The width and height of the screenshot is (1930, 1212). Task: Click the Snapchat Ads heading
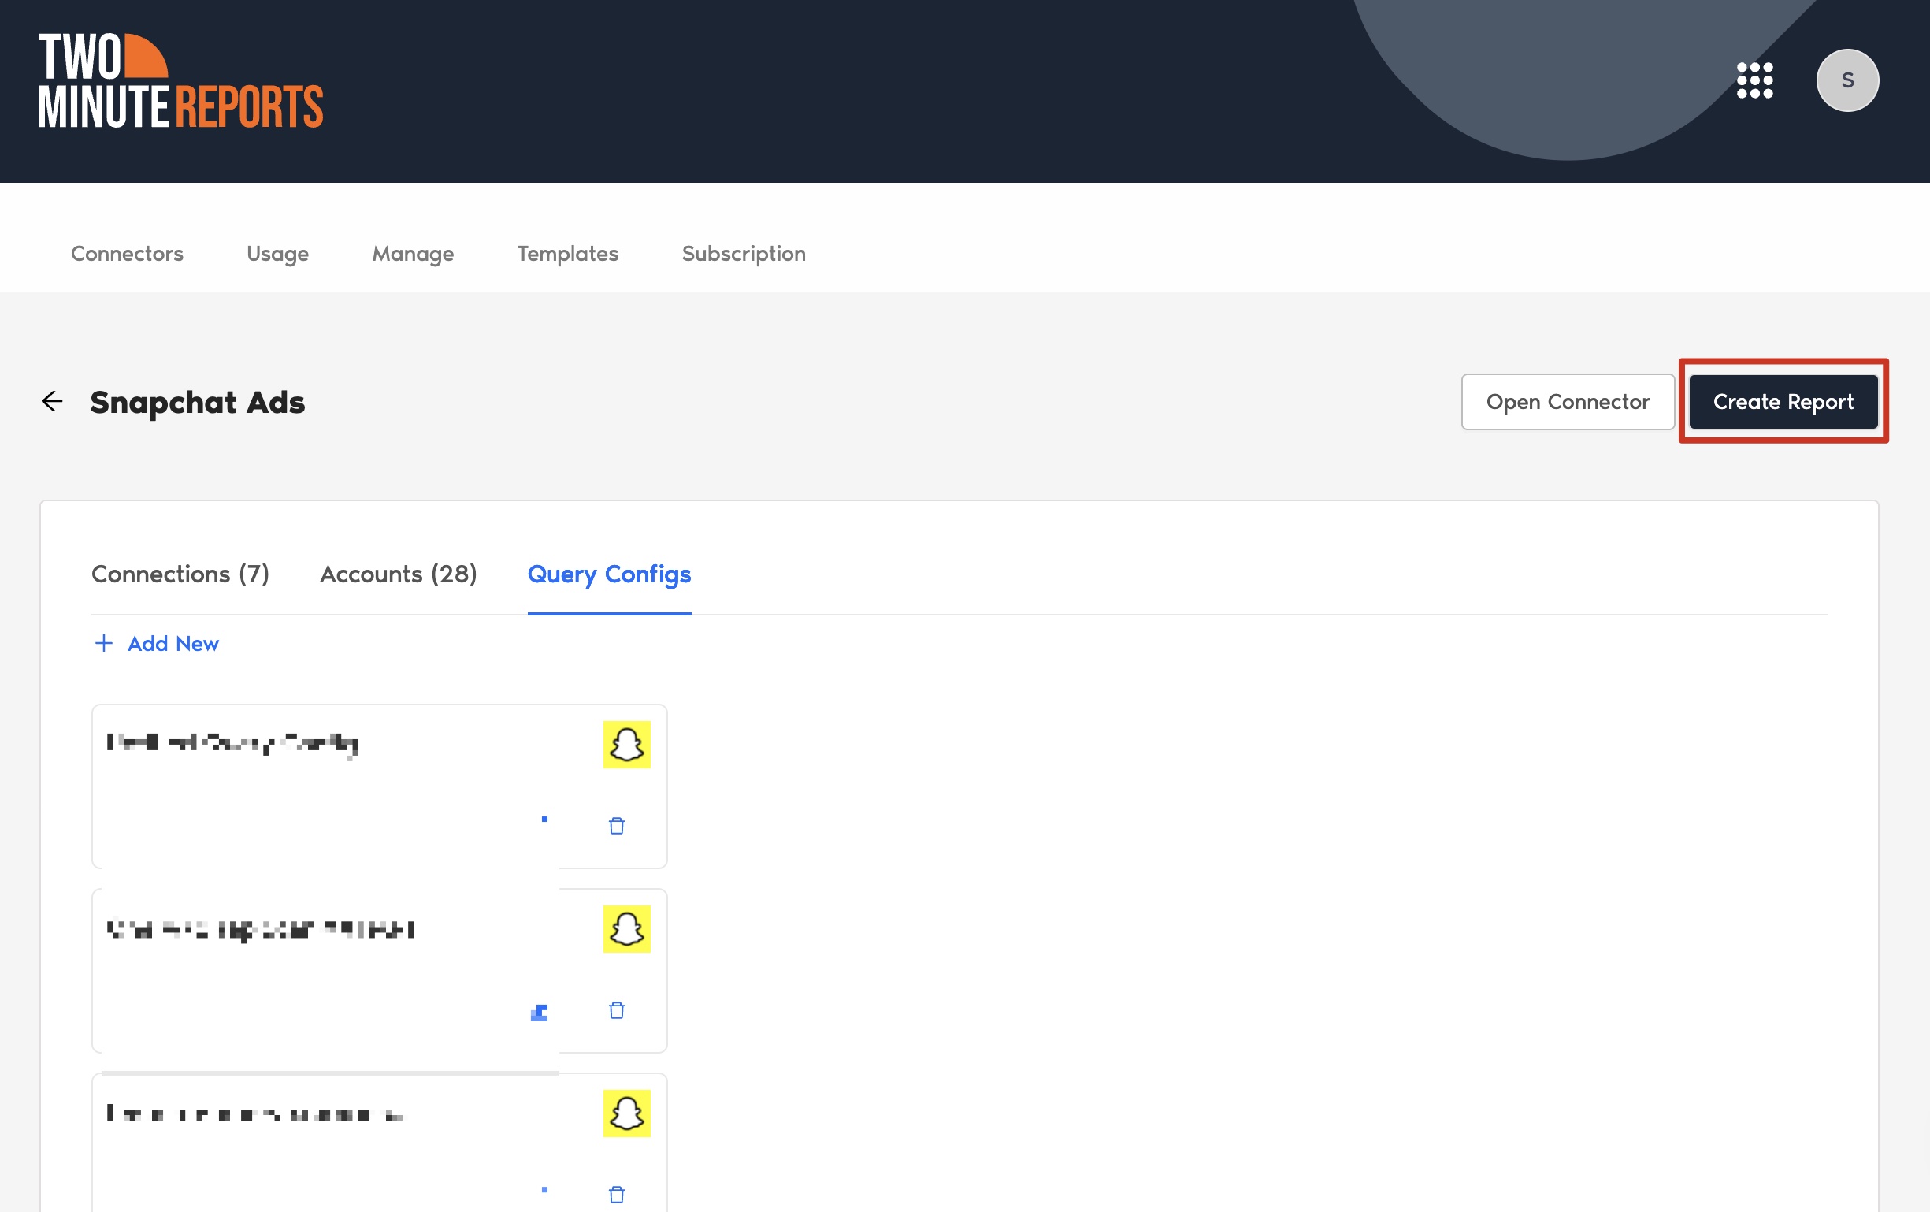point(197,402)
